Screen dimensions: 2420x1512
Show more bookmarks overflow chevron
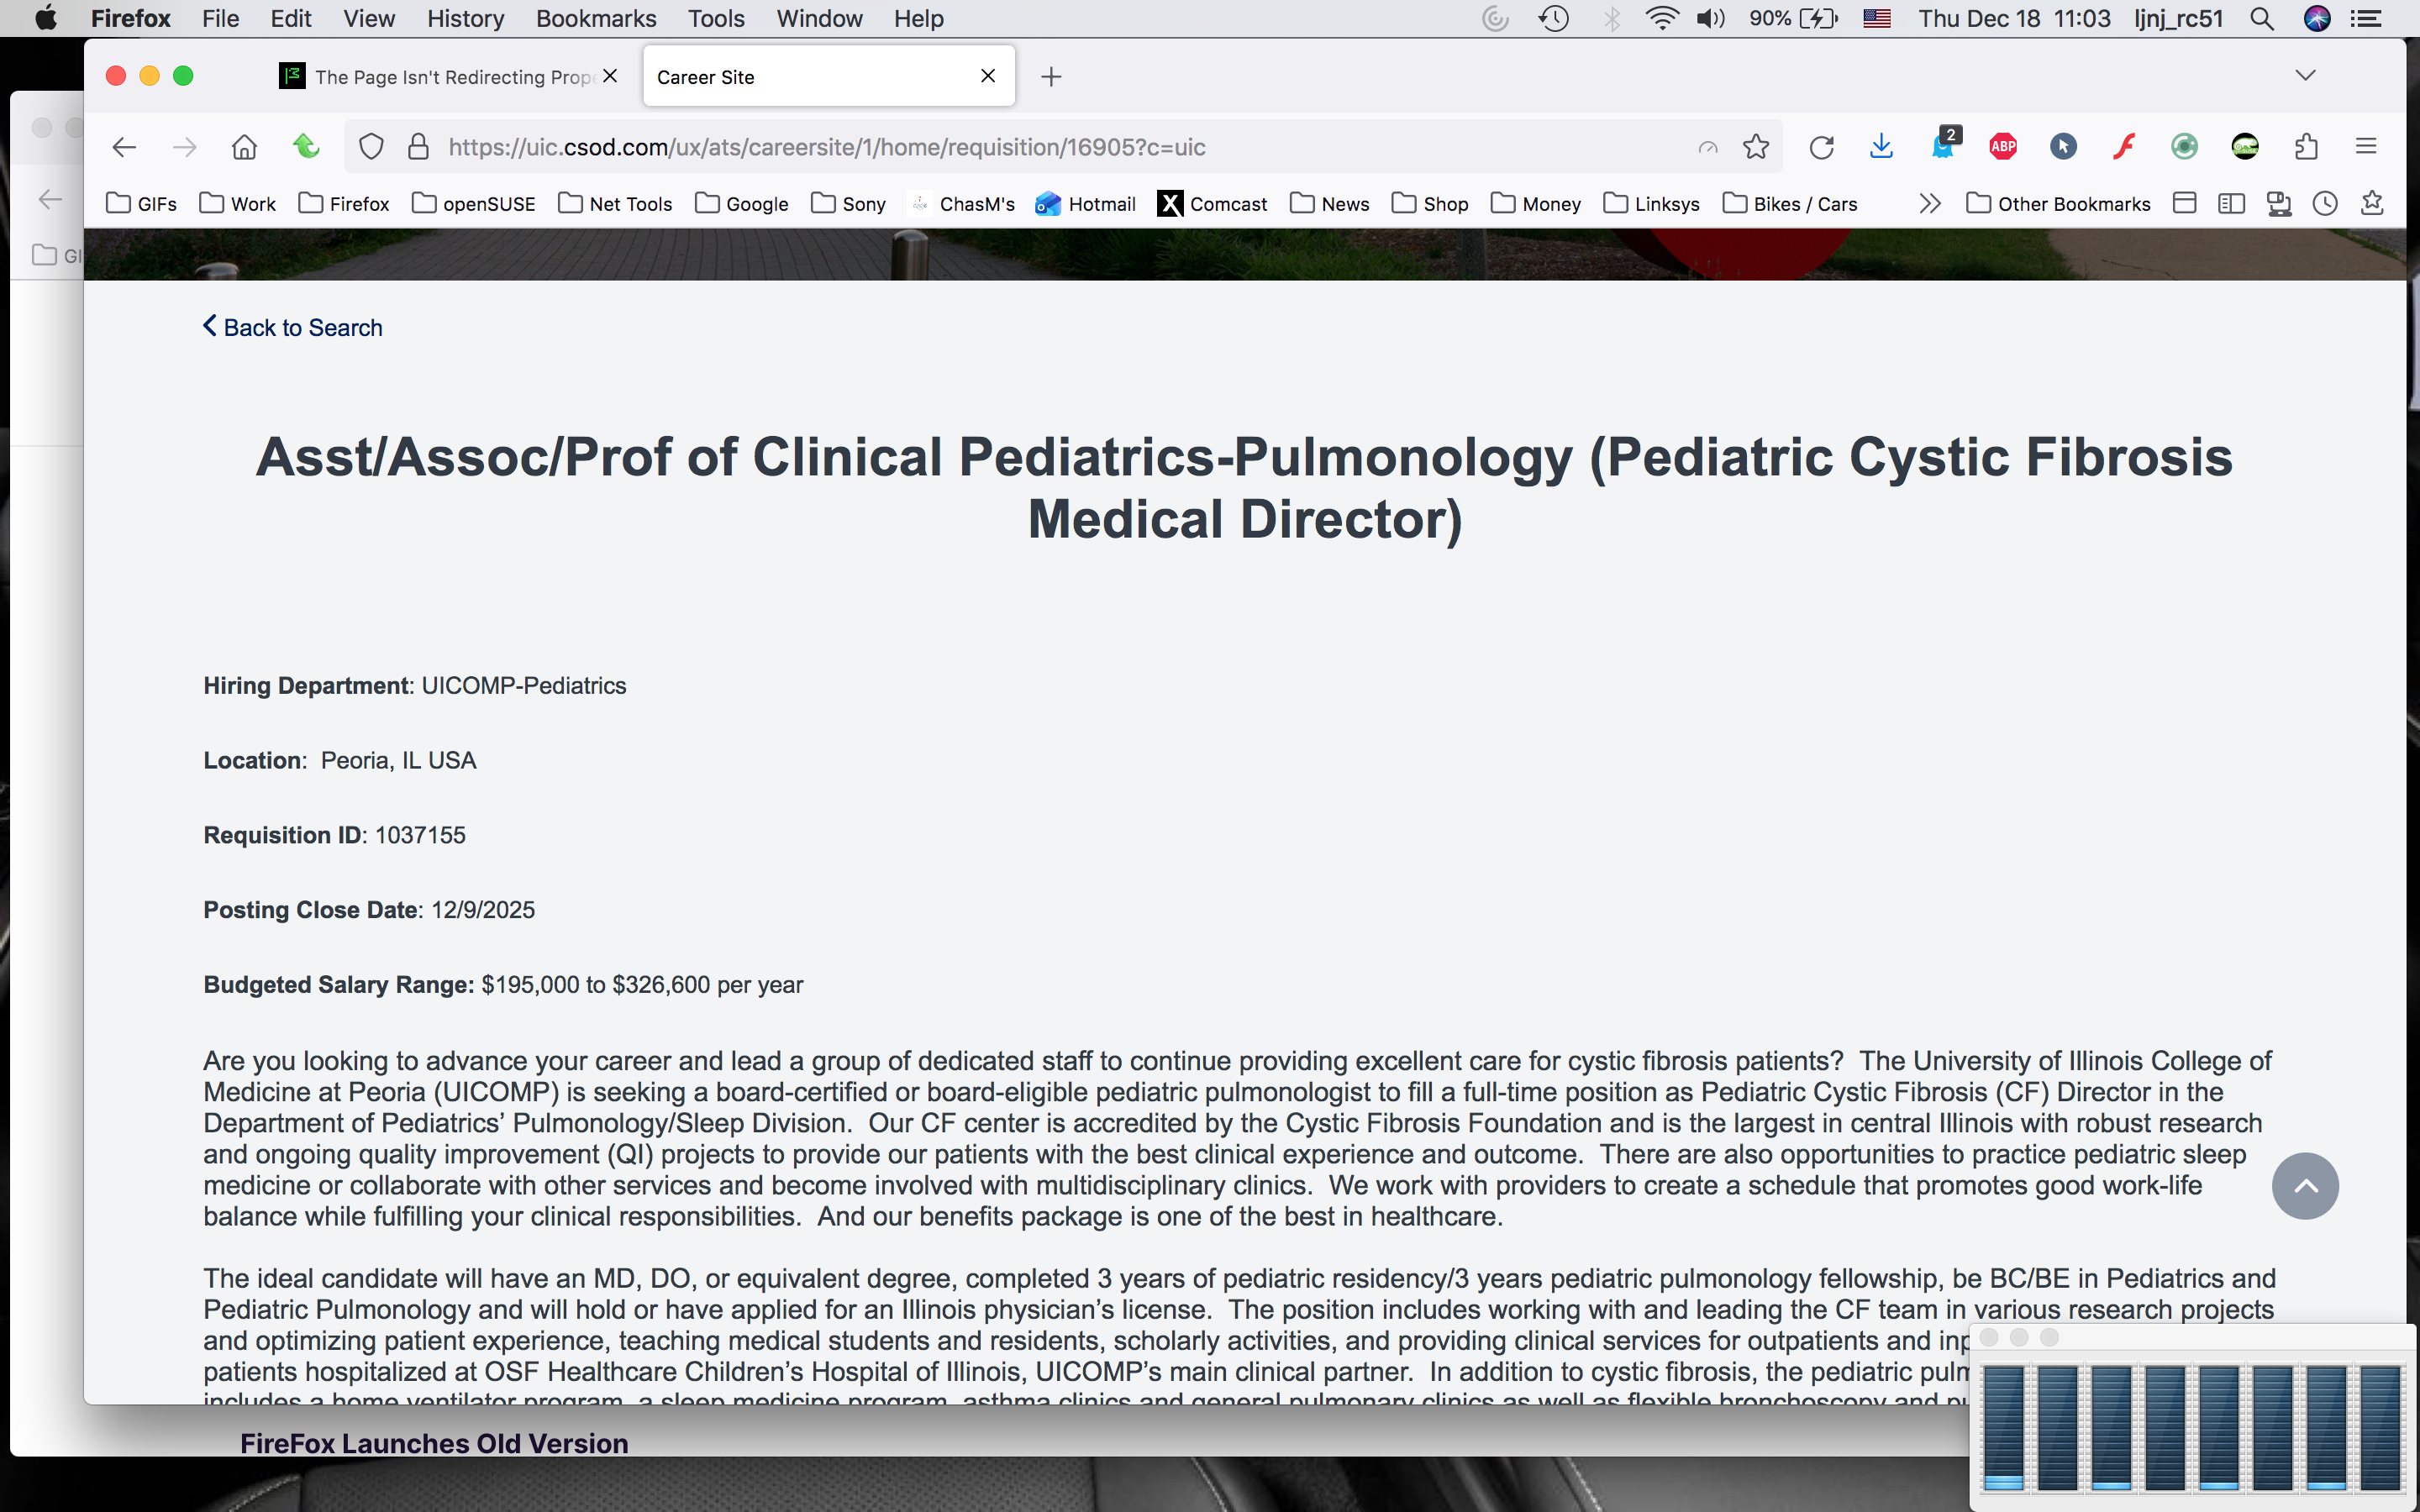[x=1930, y=204]
